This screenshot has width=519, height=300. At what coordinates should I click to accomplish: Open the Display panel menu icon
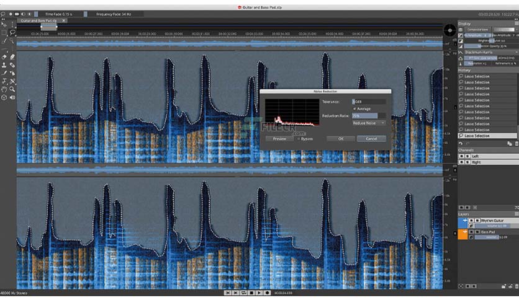coord(517,24)
